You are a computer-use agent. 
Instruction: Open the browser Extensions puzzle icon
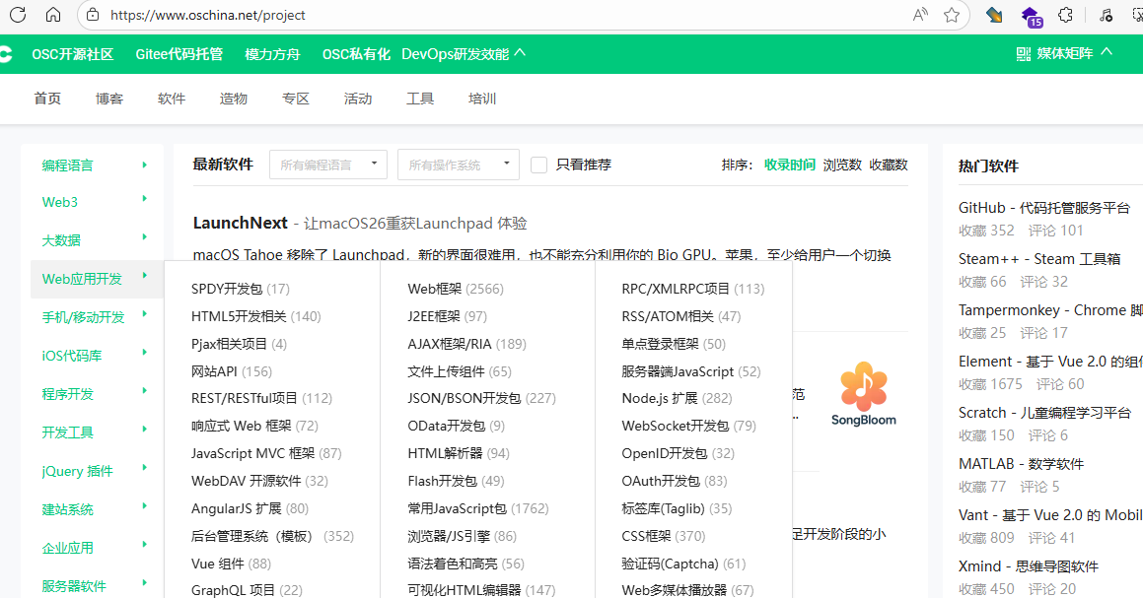point(1065,15)
